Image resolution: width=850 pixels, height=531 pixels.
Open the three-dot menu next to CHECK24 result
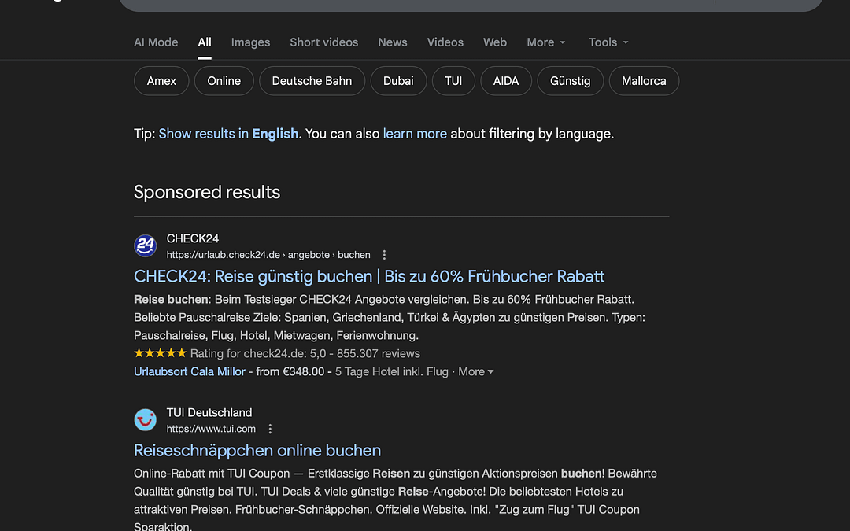click(x=384, y=254)
